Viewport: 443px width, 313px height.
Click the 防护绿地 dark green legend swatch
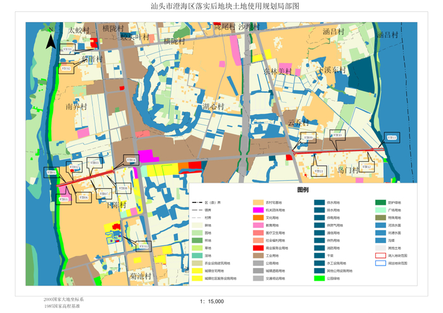coord(380,202)
